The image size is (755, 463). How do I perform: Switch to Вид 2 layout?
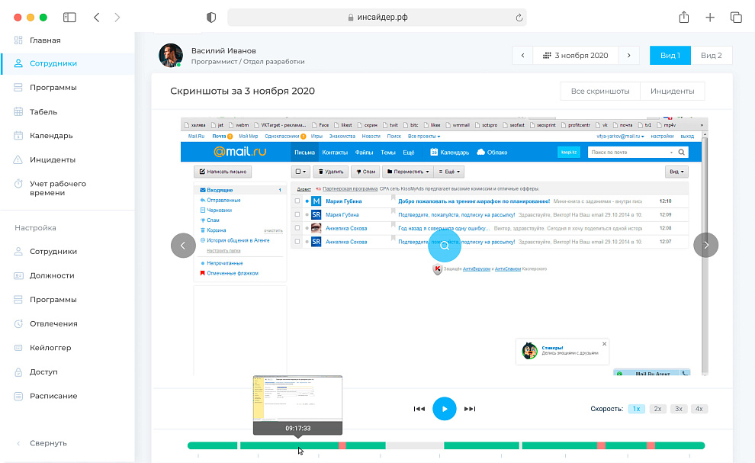[x=712, y=56]
